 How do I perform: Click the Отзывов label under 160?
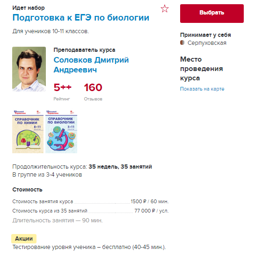pos(93,99)
